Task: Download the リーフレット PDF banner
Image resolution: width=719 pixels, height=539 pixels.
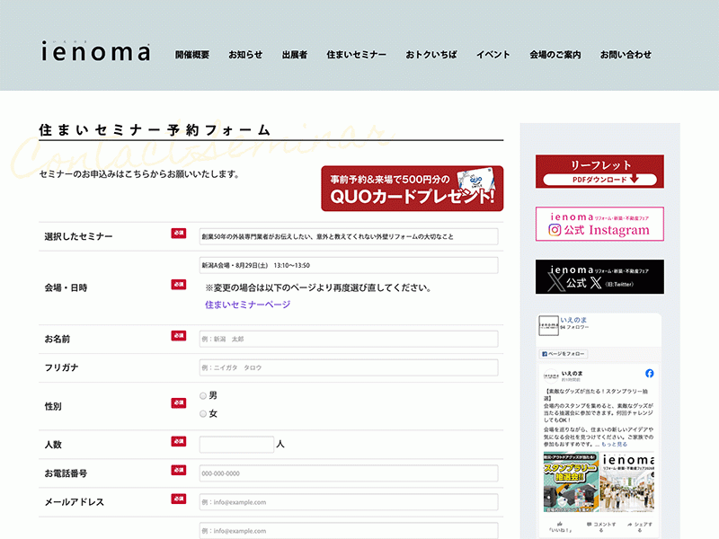Action: coord(599,172)
